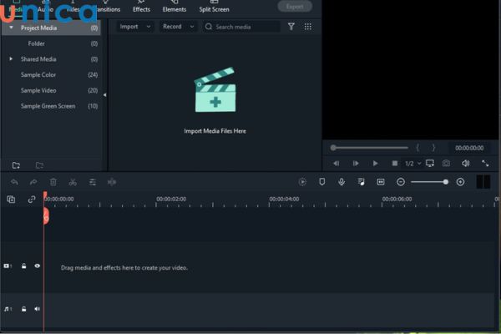
Task: Adjust preview volume speaker icon
Action: (x=466, y=164)
